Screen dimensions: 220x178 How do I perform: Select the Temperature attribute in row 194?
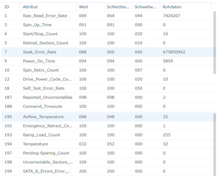(35, 144)
